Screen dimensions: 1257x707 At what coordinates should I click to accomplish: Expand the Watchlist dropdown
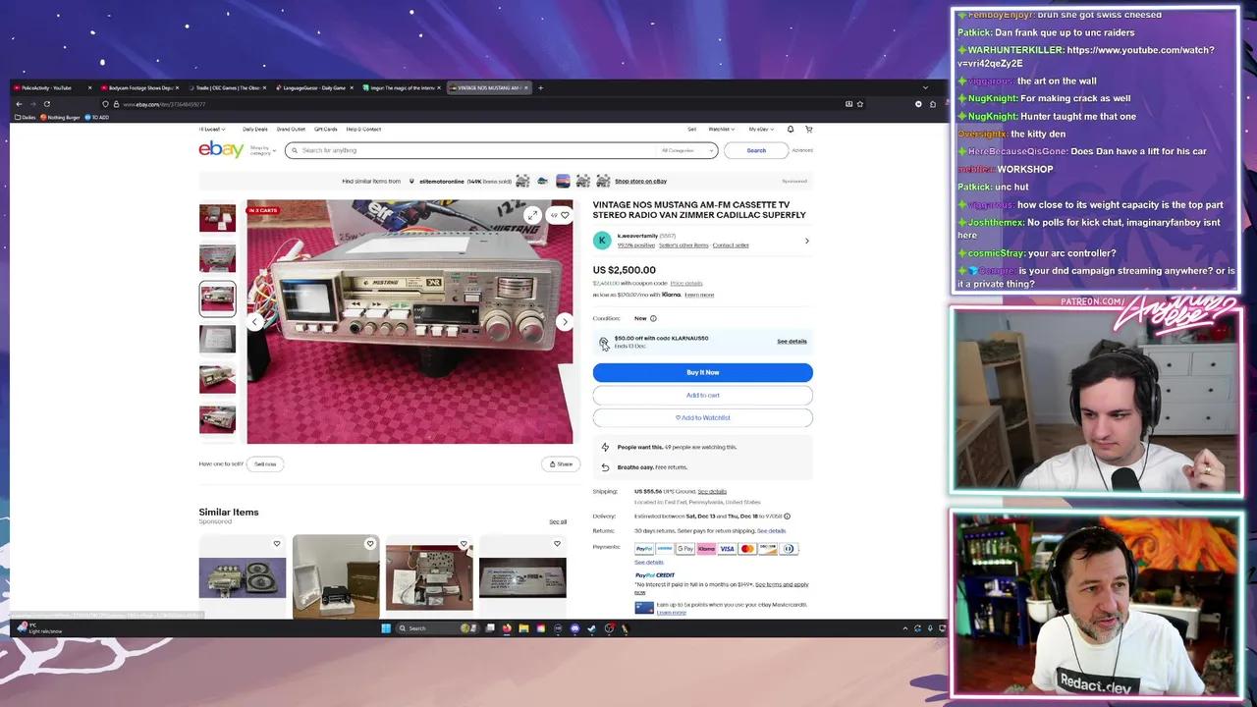click(721, 129)
